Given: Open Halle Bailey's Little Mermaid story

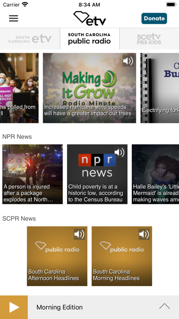Looking at the screenshot, I should tap(156, 174).
